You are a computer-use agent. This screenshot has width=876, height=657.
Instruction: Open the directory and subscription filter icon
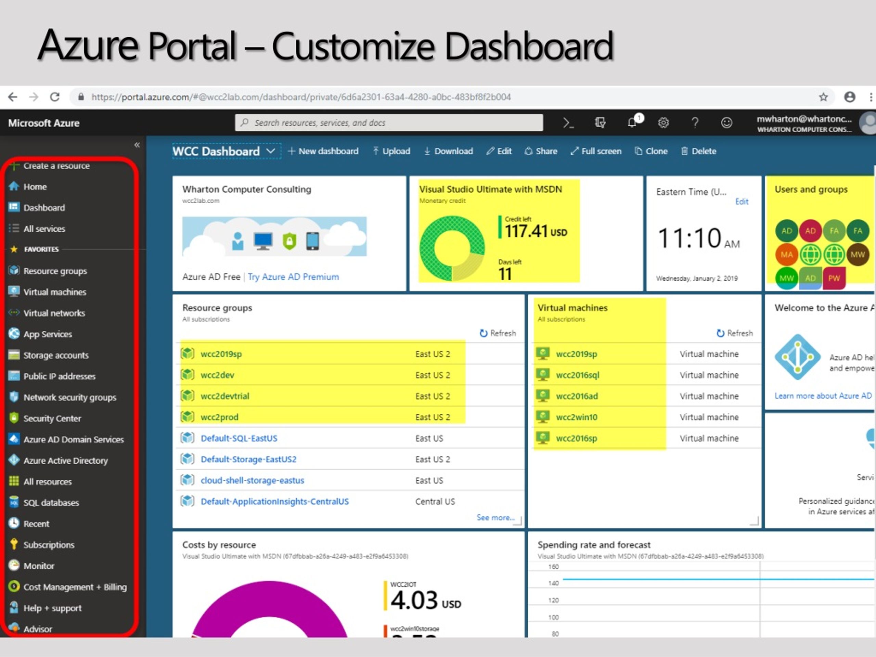coord(600,123)
